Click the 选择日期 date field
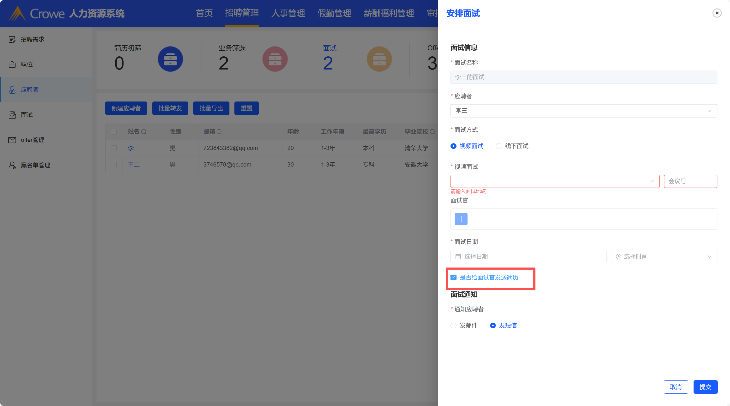The image size is (730, 406). [528, 257]
